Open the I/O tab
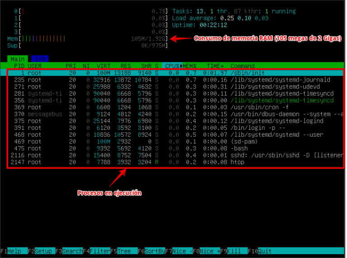347x258 pixels. click(x=40, y=59)
